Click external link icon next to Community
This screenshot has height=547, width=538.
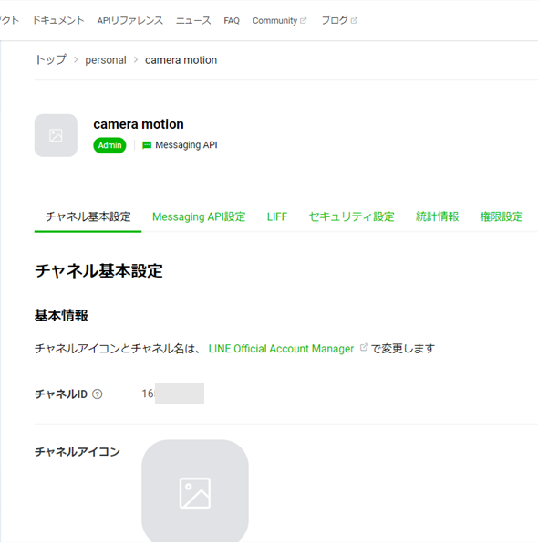point(303,21)
